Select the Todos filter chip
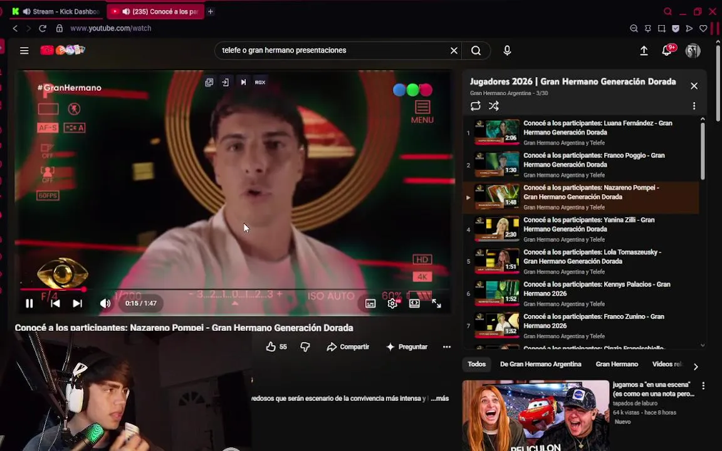The image size is (722, 451). click(x=476, y=365)
